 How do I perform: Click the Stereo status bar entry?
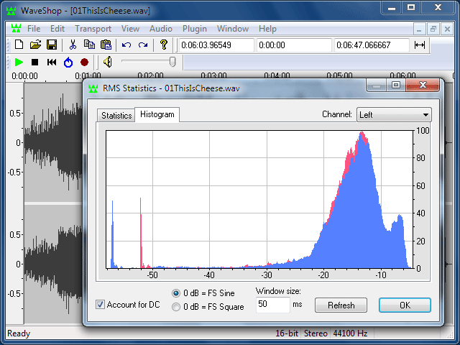[x=316, y=333]
